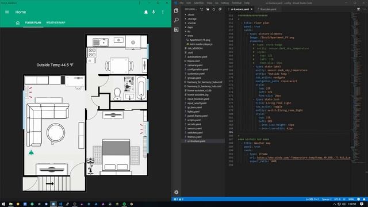Open the Terminal menu in VS Code

(236, 3)
